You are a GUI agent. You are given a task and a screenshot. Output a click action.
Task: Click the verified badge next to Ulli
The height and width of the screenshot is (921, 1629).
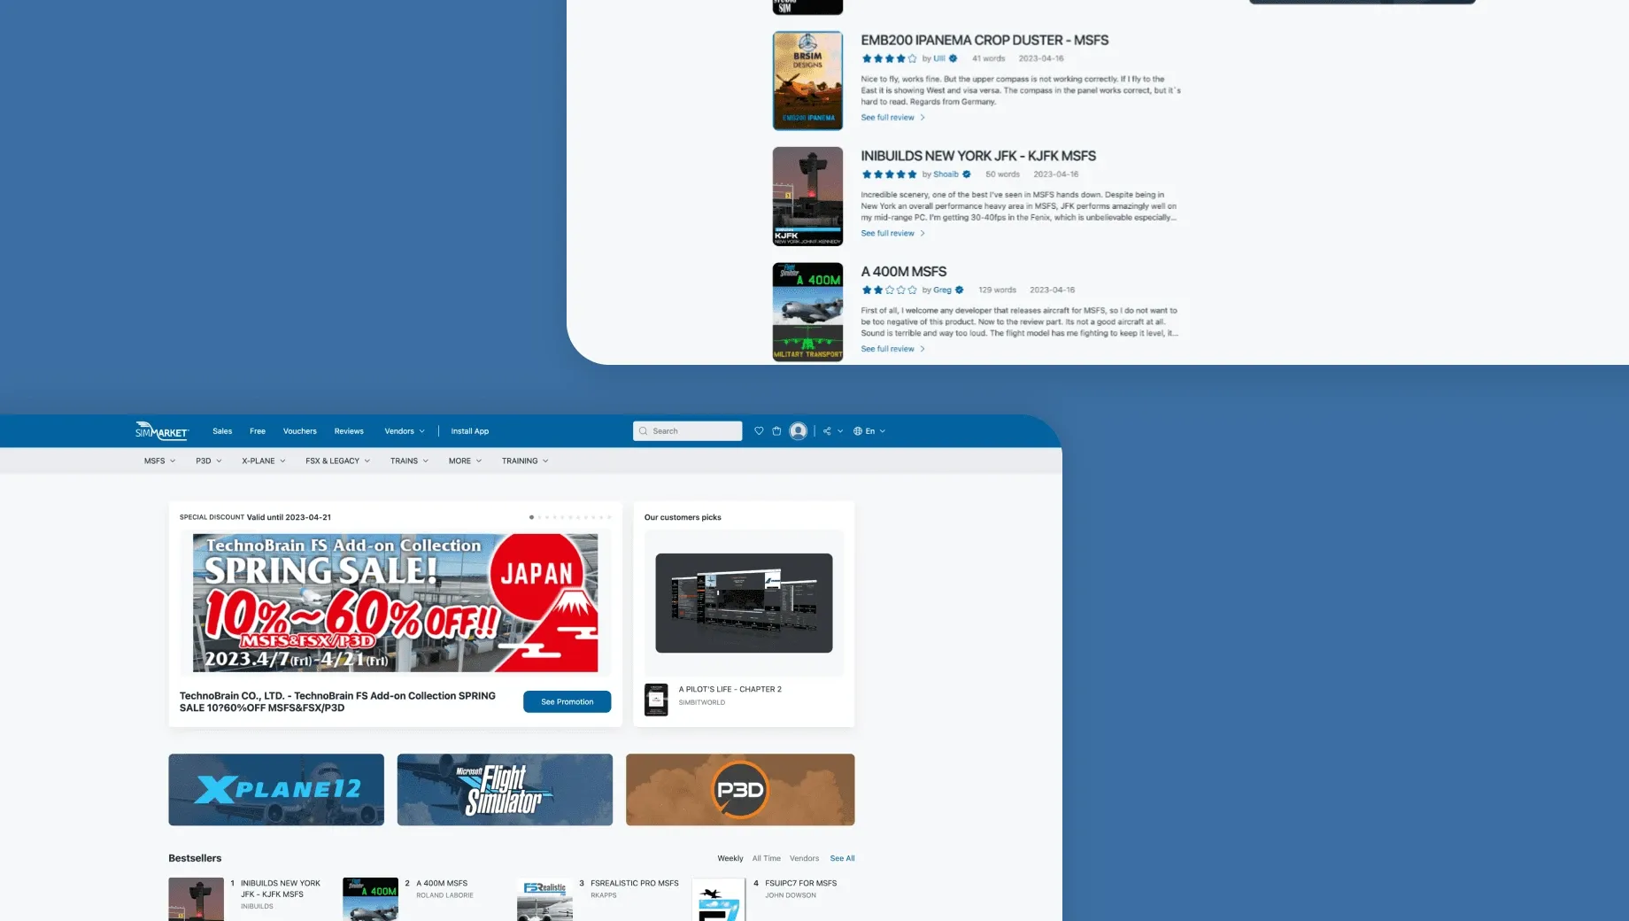[953, 58]
